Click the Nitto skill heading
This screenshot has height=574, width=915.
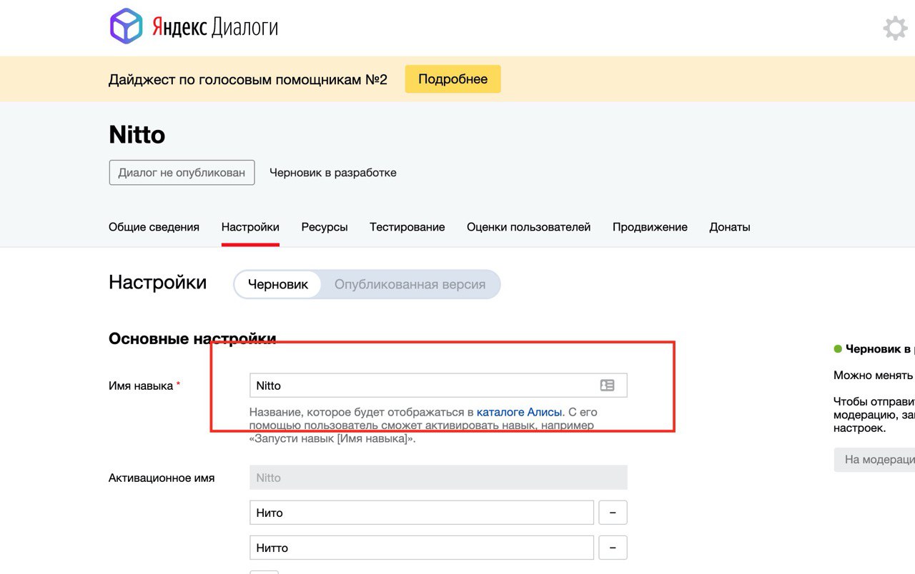(x=137, y=134)
